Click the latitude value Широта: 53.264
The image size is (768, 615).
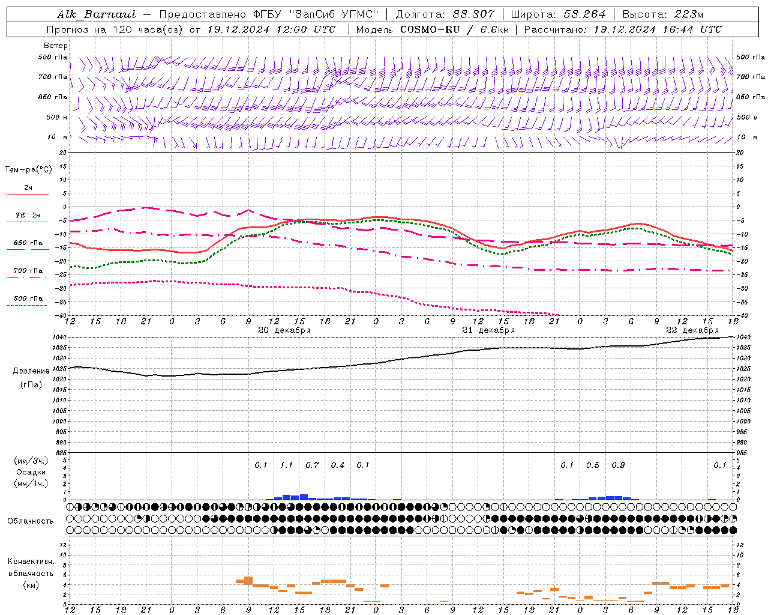tap(558, 14)
